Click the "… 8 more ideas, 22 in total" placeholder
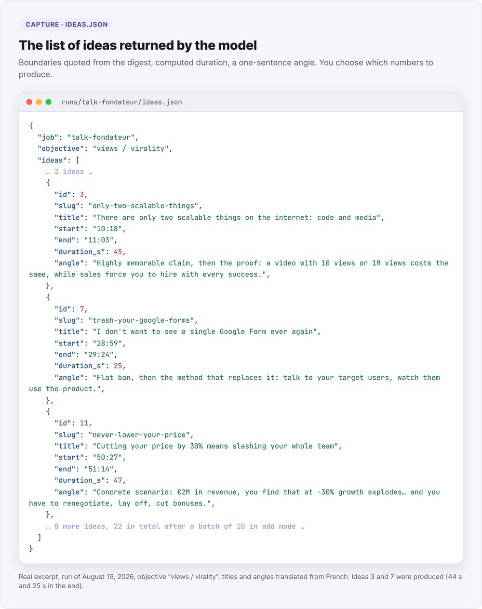 [x=175, y=526]
